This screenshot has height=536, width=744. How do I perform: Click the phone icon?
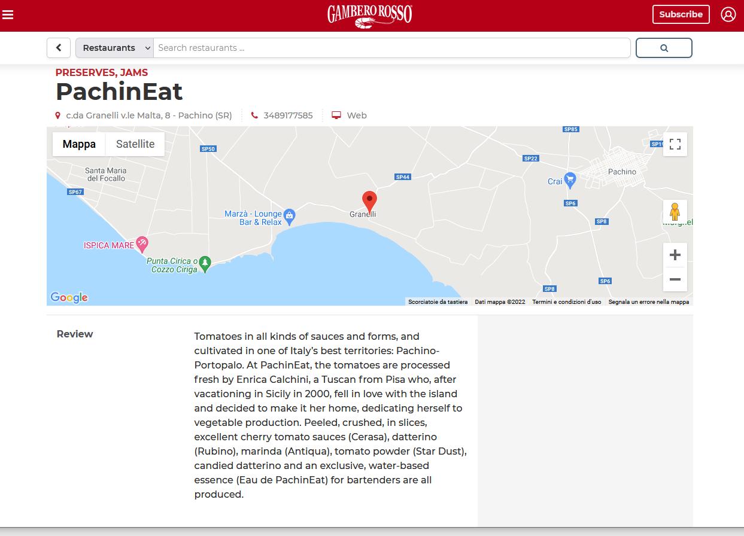pos(254,115)
